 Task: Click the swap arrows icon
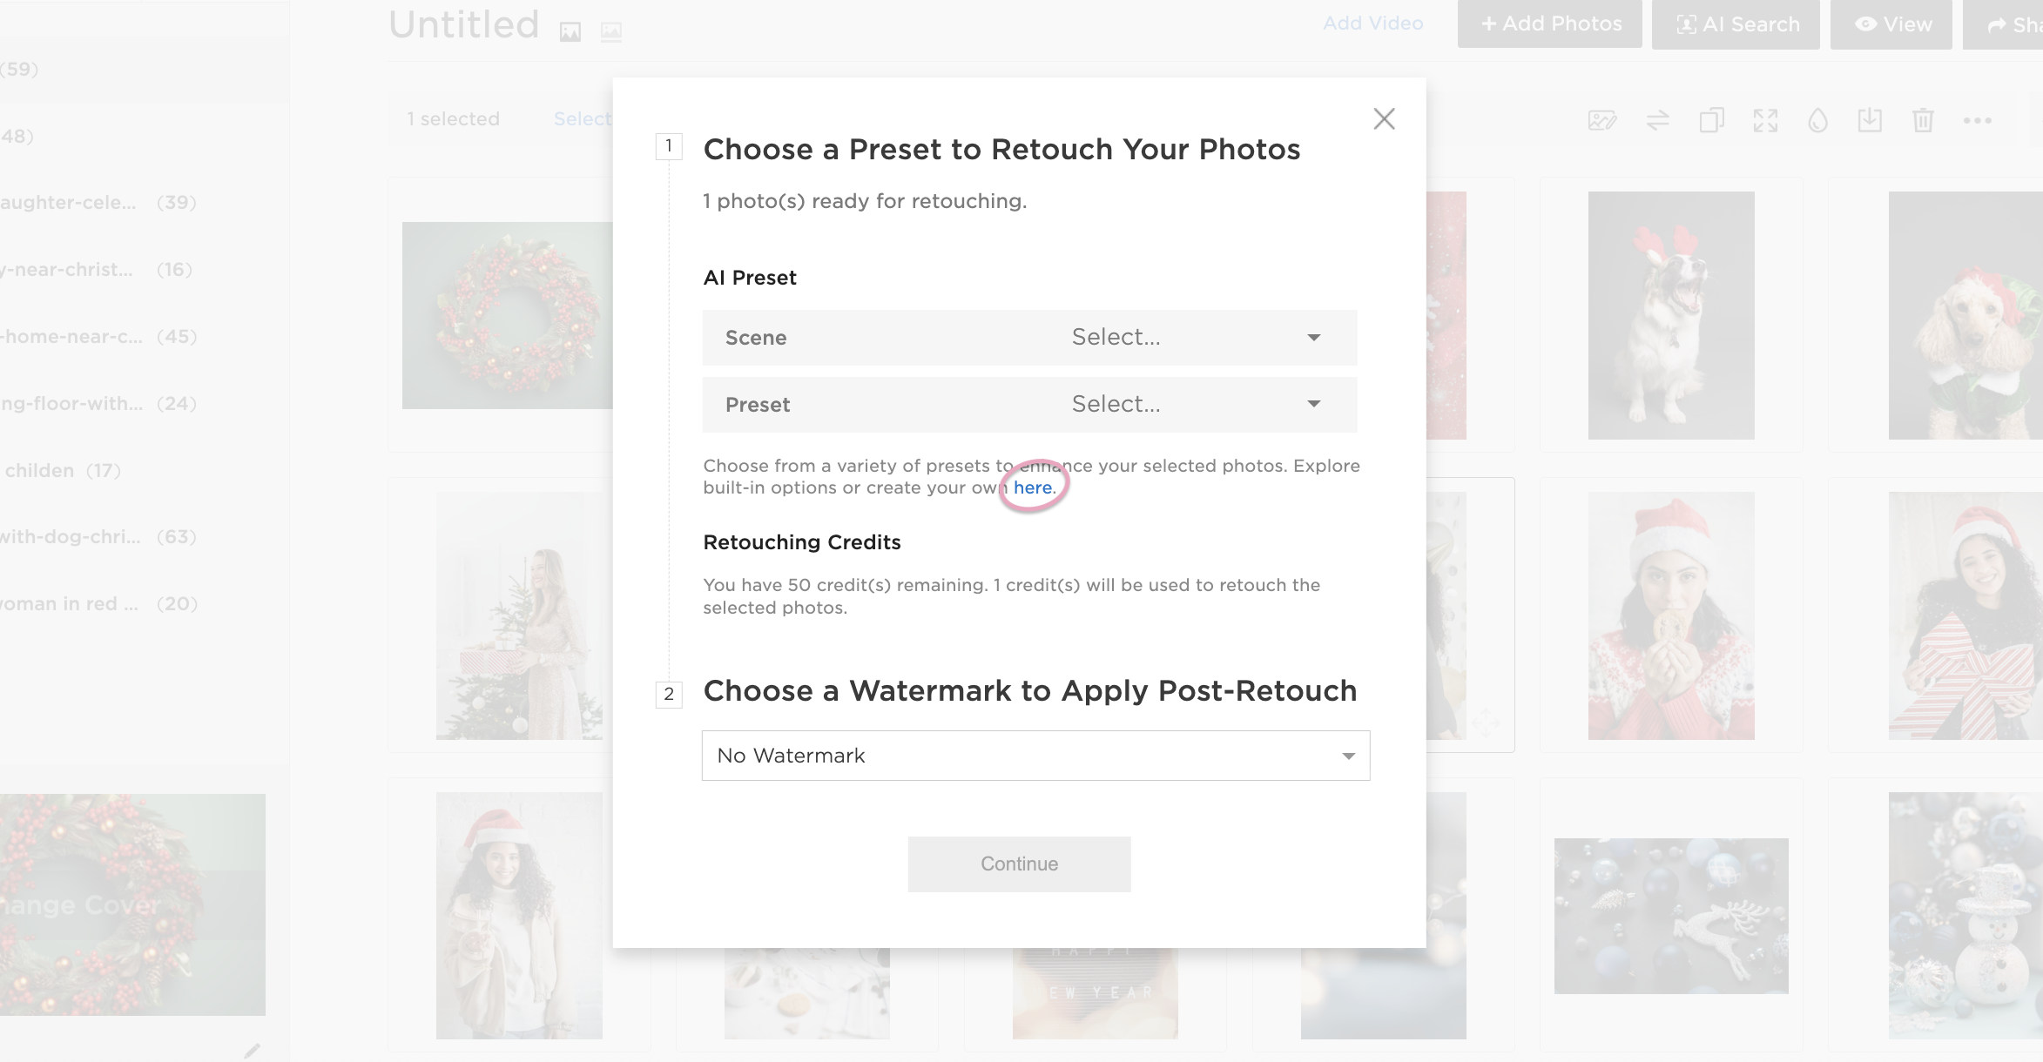point(1657,120)
